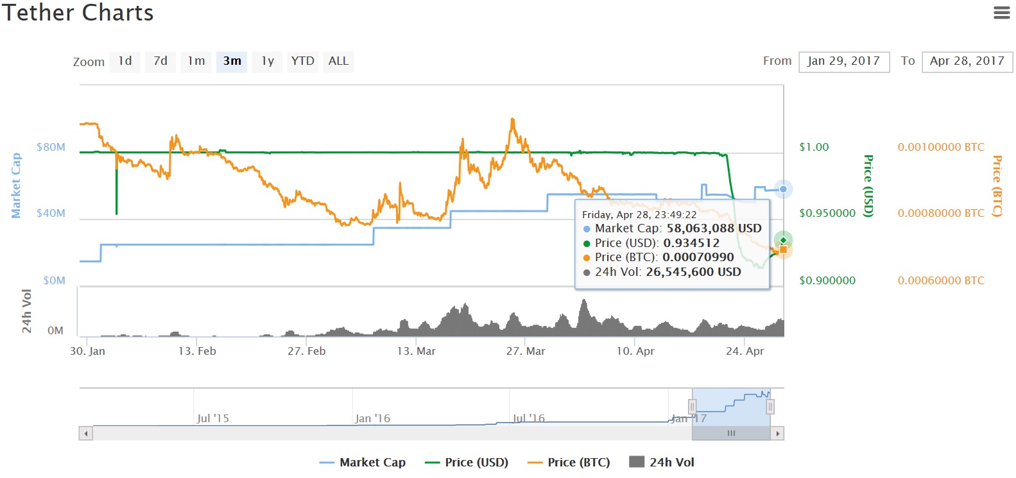
Task: Click the green Price (USD) data point marker
Action: coord(783,240)
